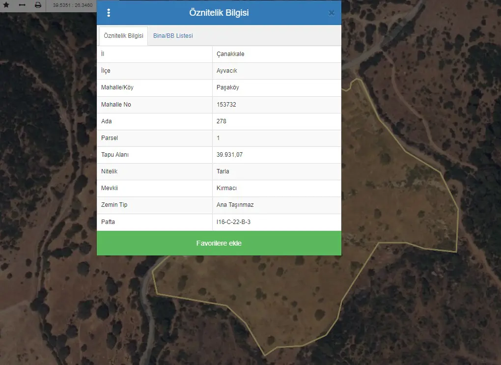This screenshot has width=501, height=365.
Task: Click the Zemin Tip row label
Action: click(114, 205)
